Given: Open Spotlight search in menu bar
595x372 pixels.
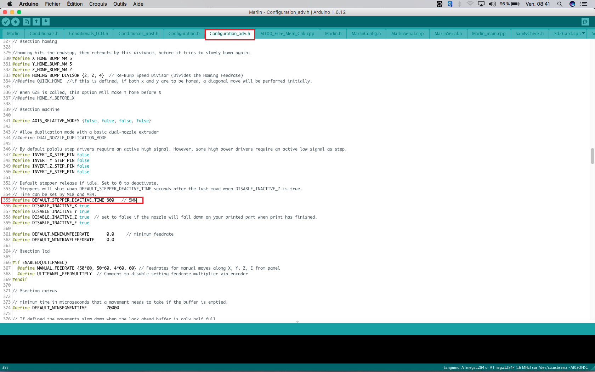Looking at the screenshot, I should click(x=560, y=4).
